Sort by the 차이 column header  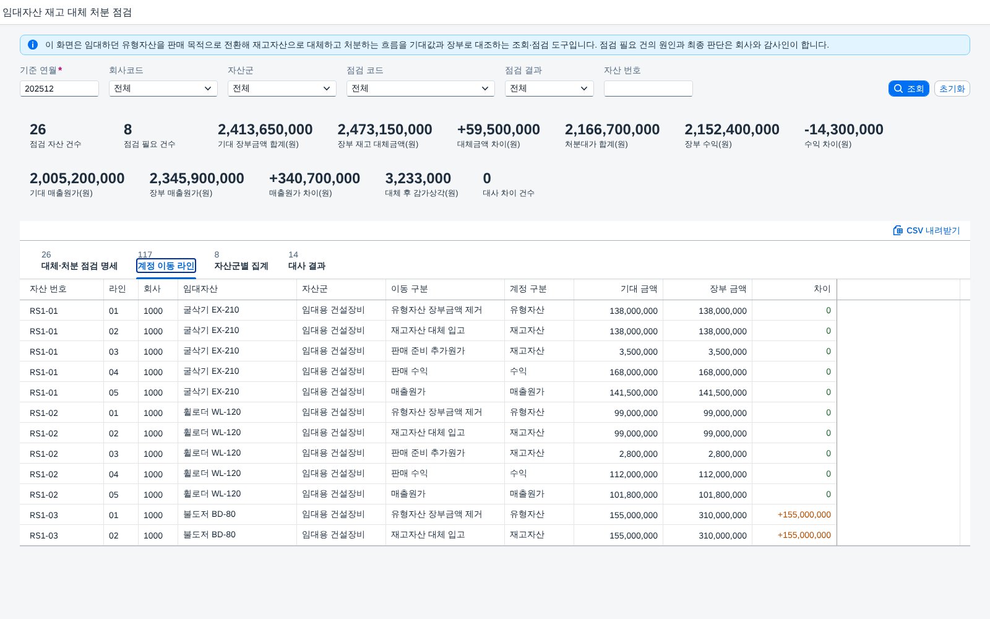pos(822,289)
